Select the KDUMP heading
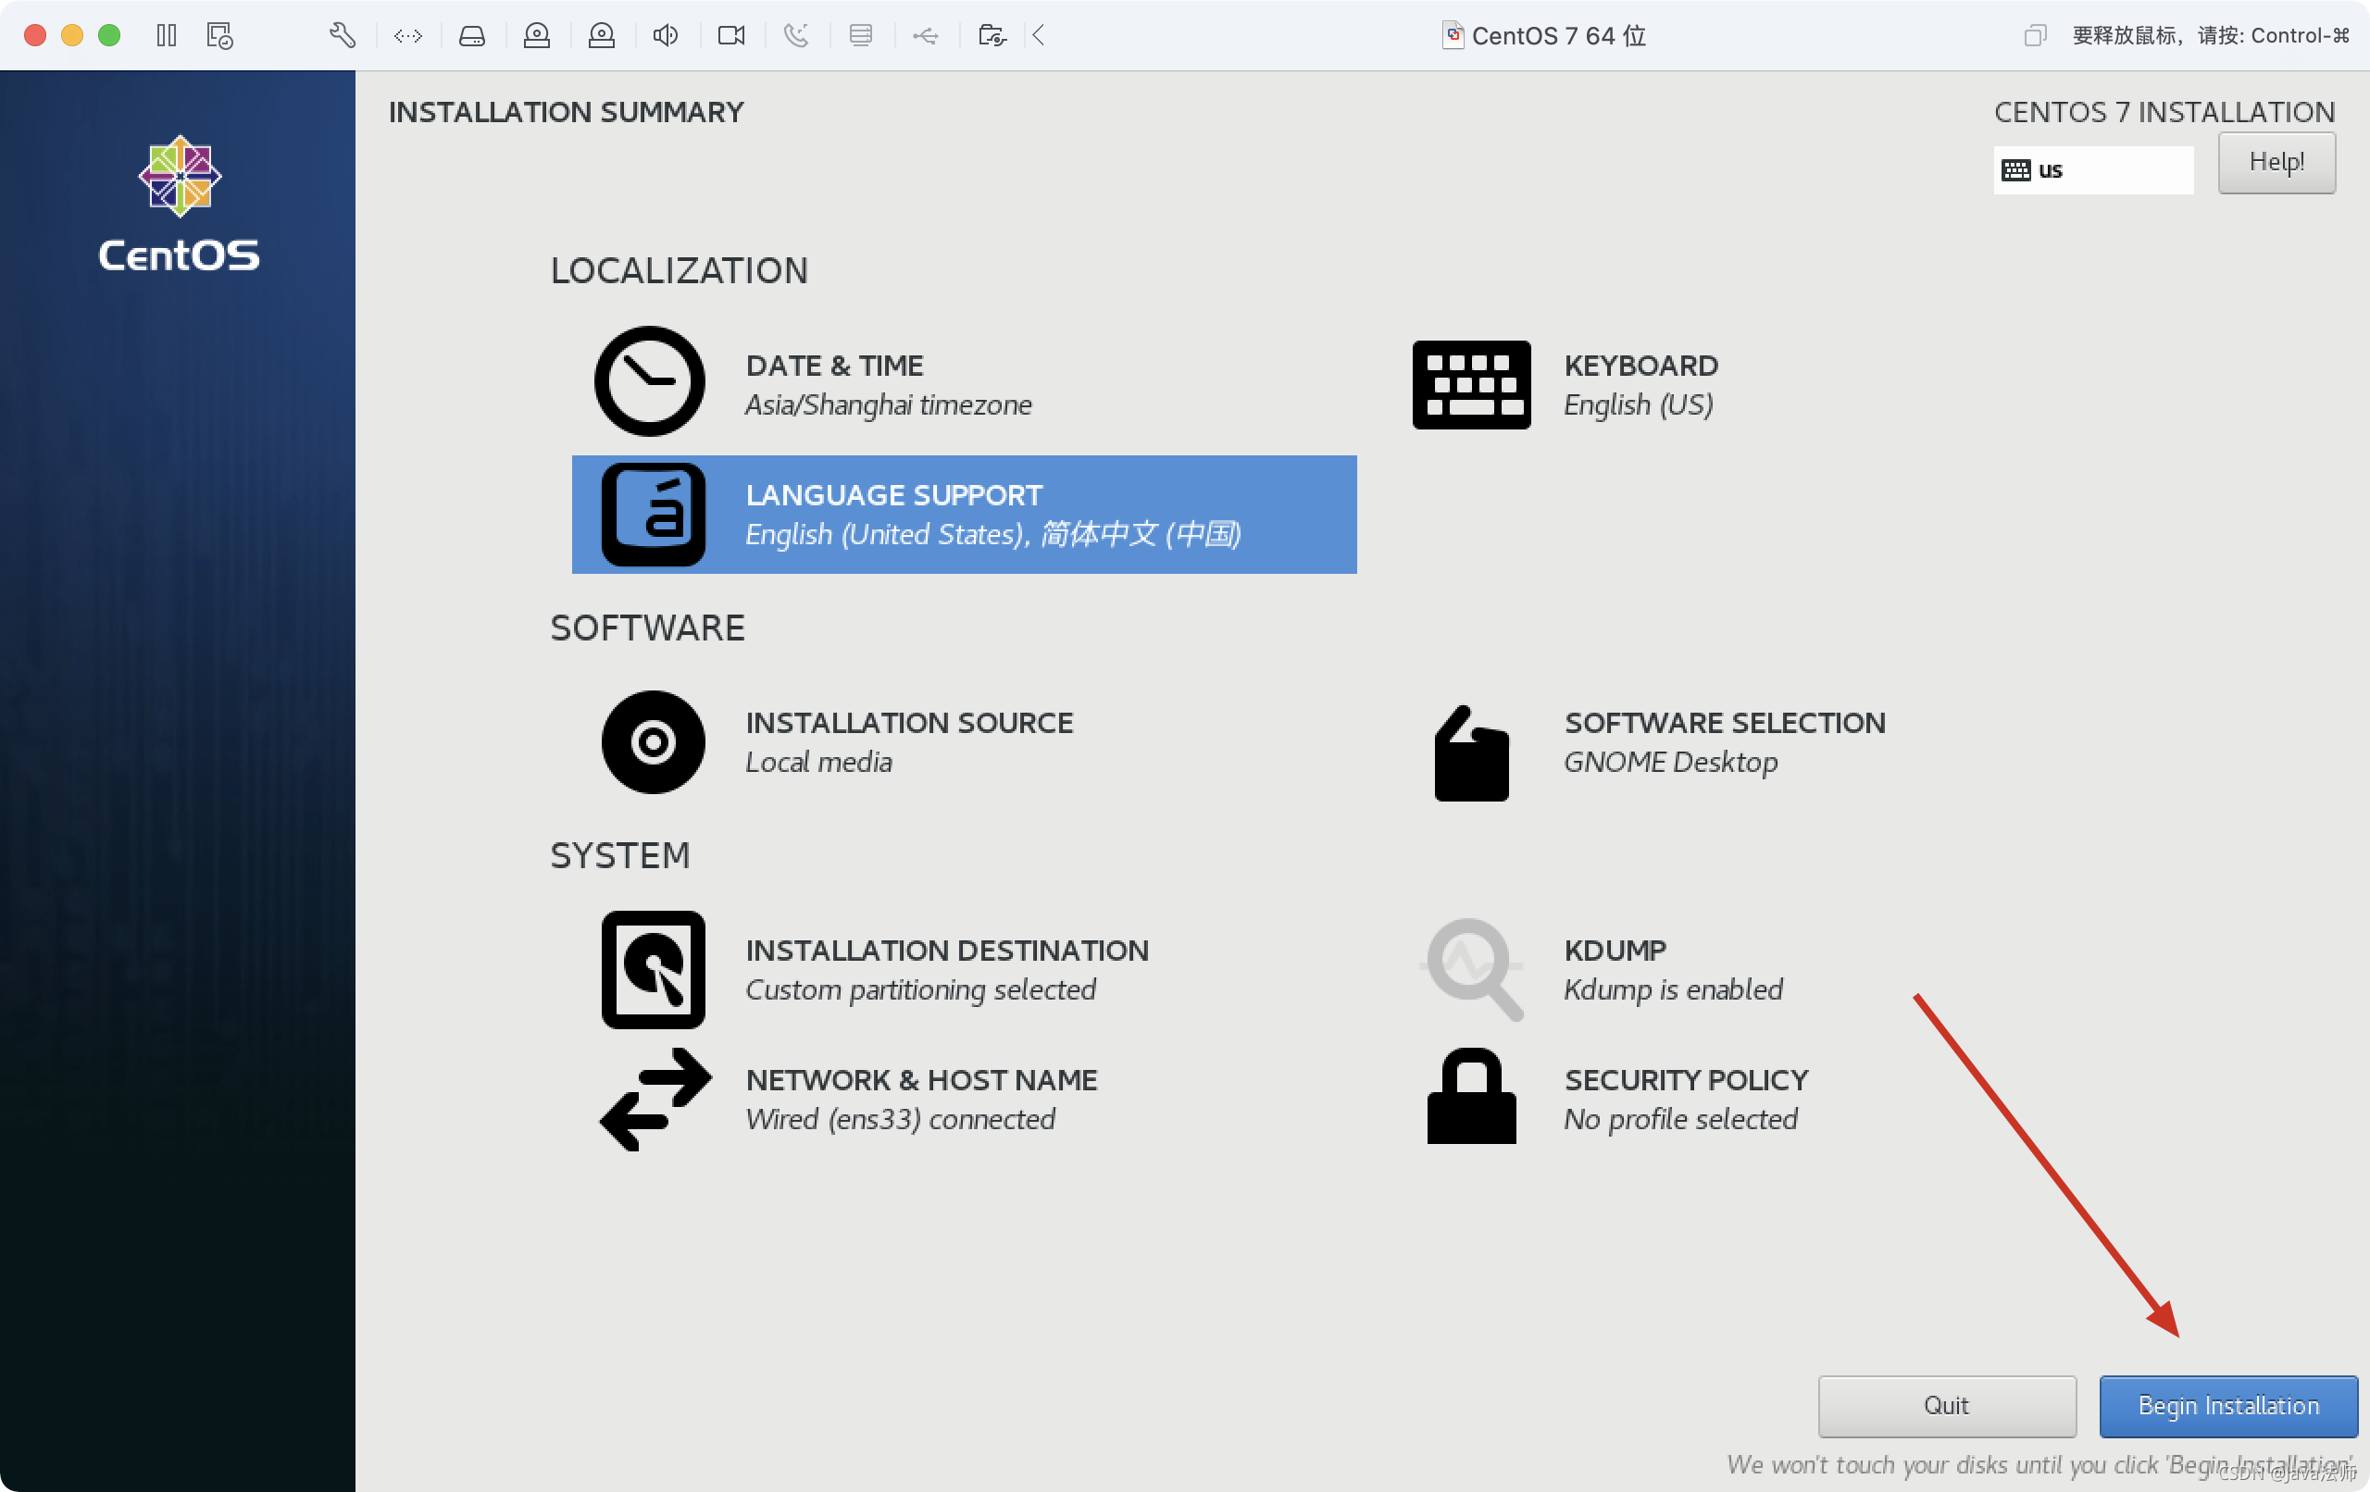 (1615, 951)
